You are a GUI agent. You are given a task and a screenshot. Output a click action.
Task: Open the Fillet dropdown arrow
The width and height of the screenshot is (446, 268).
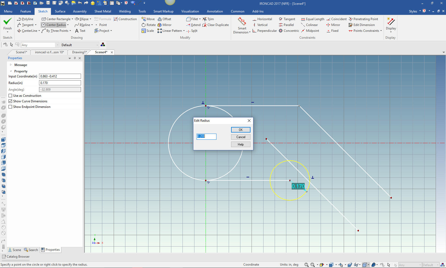[200, 19]
